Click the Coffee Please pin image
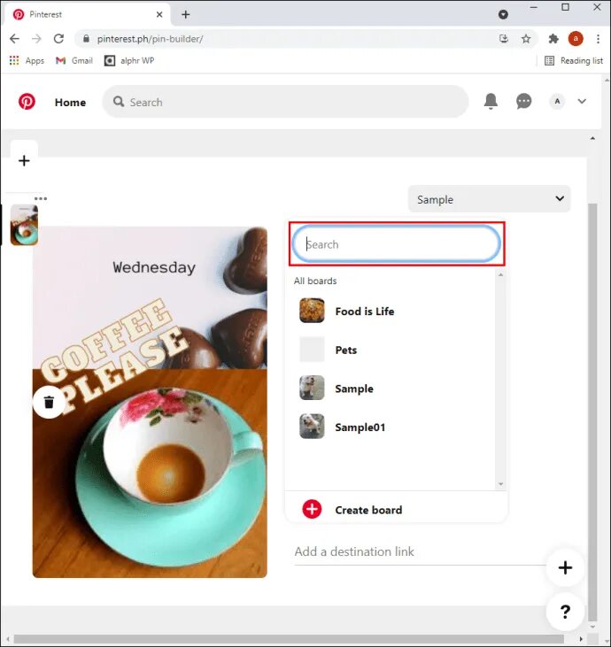Image resolution: width=611 pixels, height=647 pixels. (x=150, y=403)
